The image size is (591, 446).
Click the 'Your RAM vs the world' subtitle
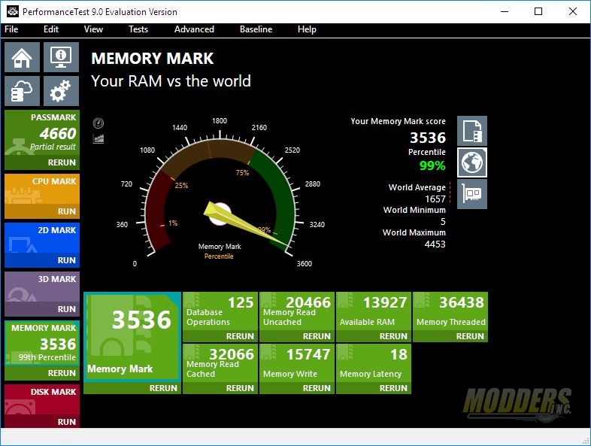[171, 81]
